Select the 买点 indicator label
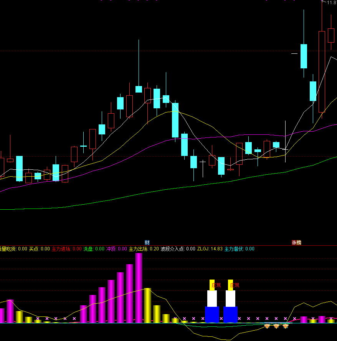The height and width of the screenshot is (341, 337). 34,249
